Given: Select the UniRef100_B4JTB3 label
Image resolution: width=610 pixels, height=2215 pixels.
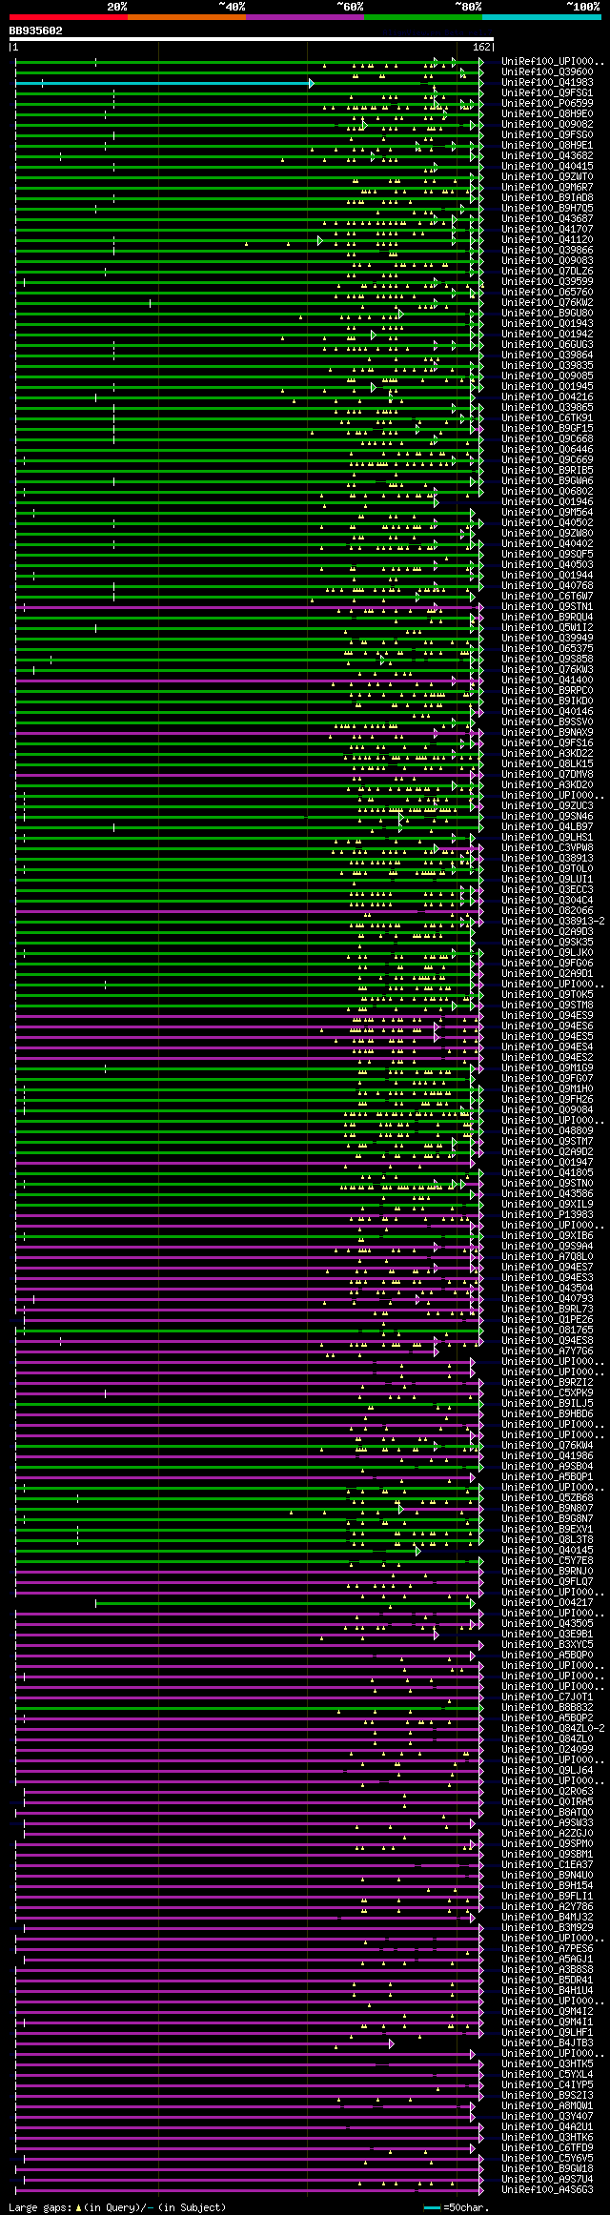Looking at the screenshot, I should [x=547, y=2043].
